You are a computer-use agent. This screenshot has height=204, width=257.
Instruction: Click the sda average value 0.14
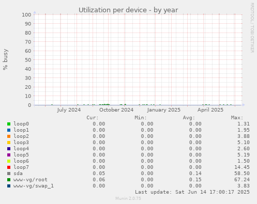click(195, 174)
